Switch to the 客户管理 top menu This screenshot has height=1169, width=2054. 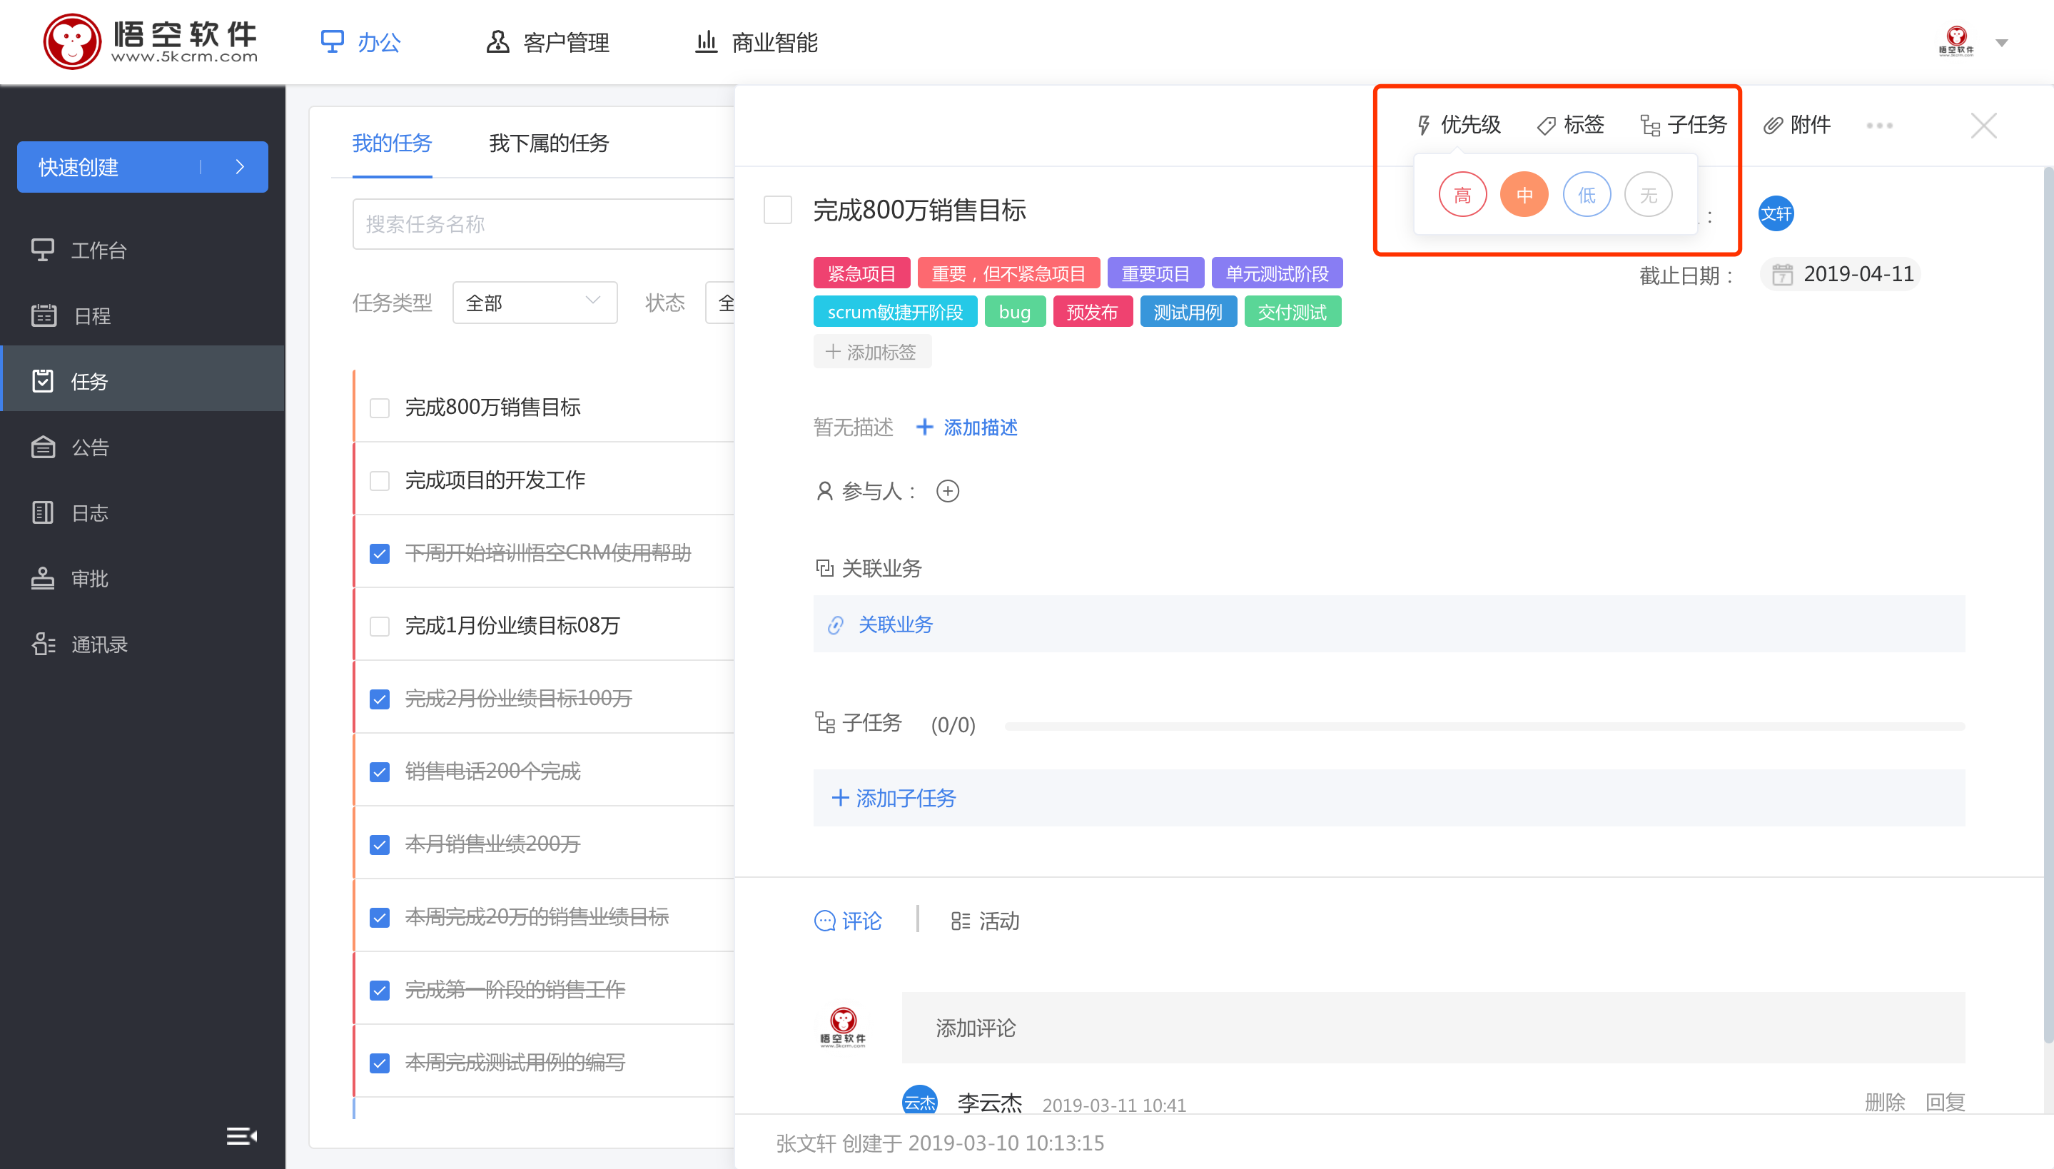[548, 41]
